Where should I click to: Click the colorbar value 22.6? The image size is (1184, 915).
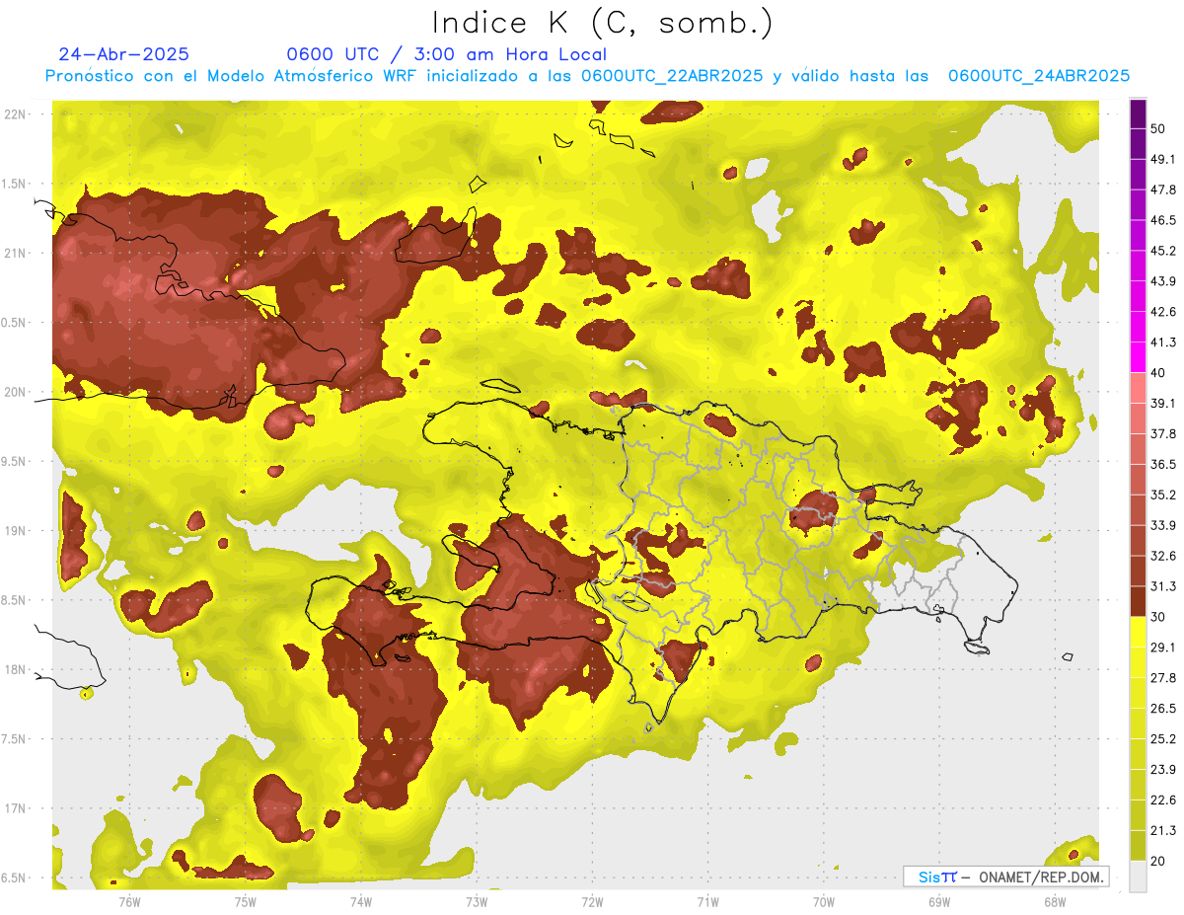point(1163,801)
